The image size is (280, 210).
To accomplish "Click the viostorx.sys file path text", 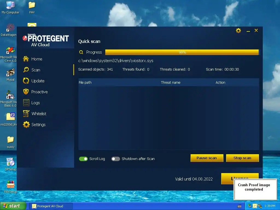I will coord(116,61).
